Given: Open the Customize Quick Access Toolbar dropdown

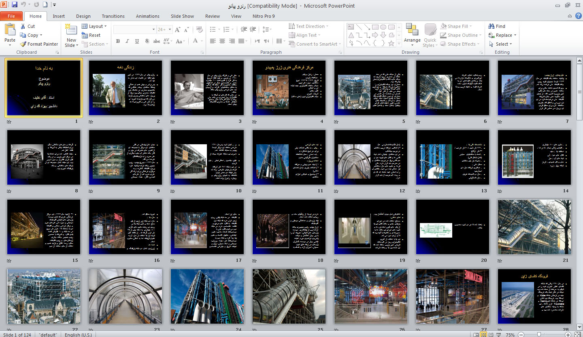Looking at the screenshot, I should point(55,5).
